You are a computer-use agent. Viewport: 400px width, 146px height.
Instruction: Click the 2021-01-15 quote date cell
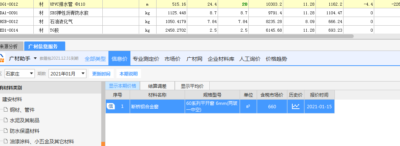319,106
